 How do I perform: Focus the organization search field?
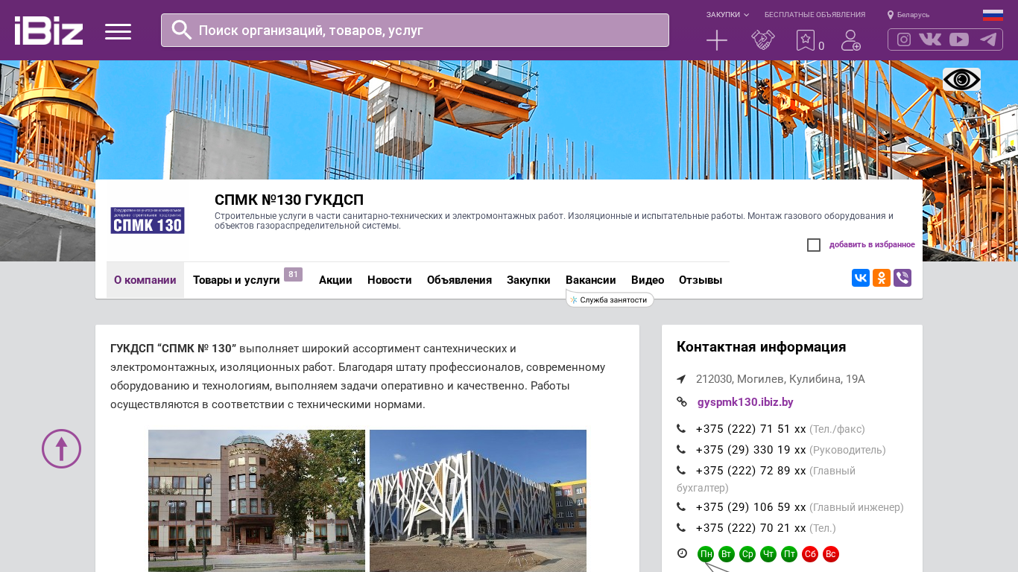pos(415,31)
